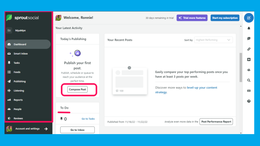The image size is (260, 146).
Task: Open Post Performance Report
Action: (x=216, y=122)
